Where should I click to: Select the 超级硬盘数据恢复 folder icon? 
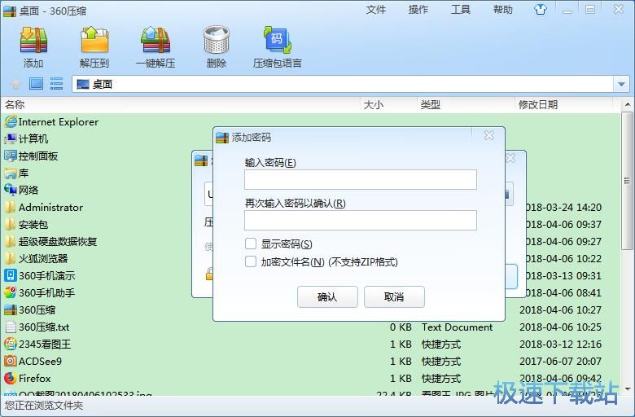coord(11,242)
